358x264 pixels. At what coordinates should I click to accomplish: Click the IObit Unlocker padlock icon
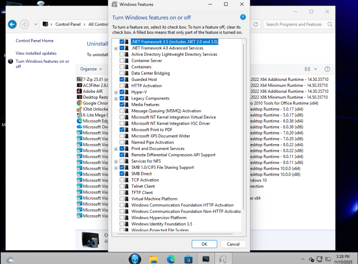(79, 109)
